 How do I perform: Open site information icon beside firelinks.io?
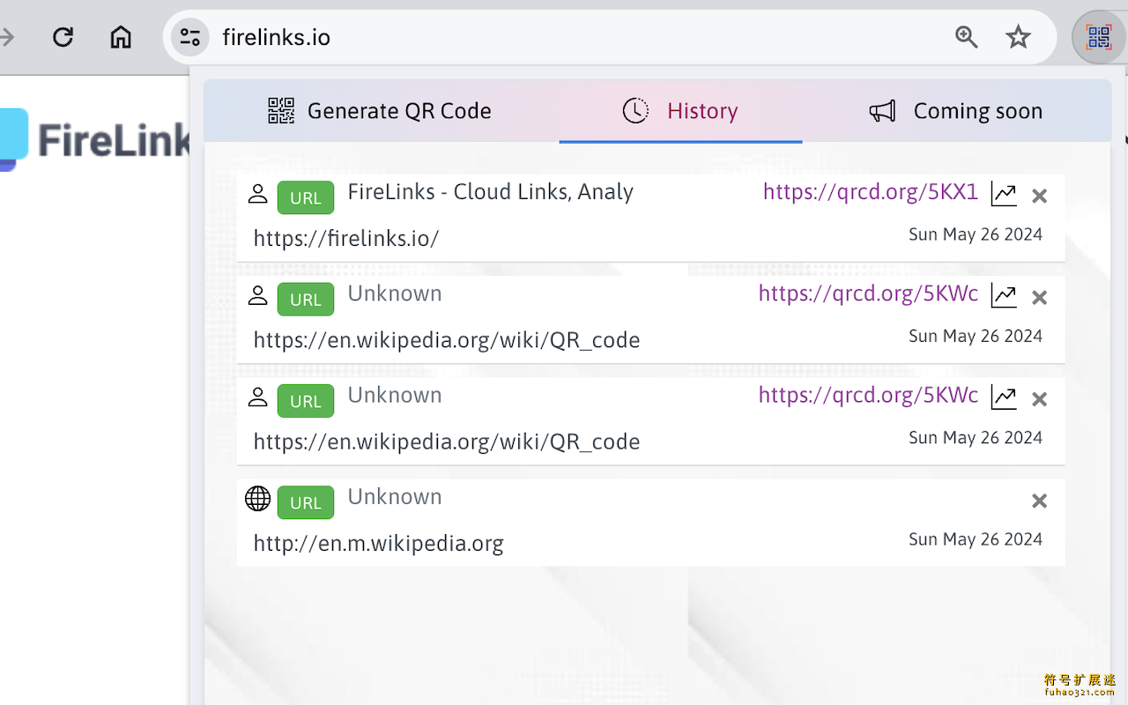click(189, 37)
